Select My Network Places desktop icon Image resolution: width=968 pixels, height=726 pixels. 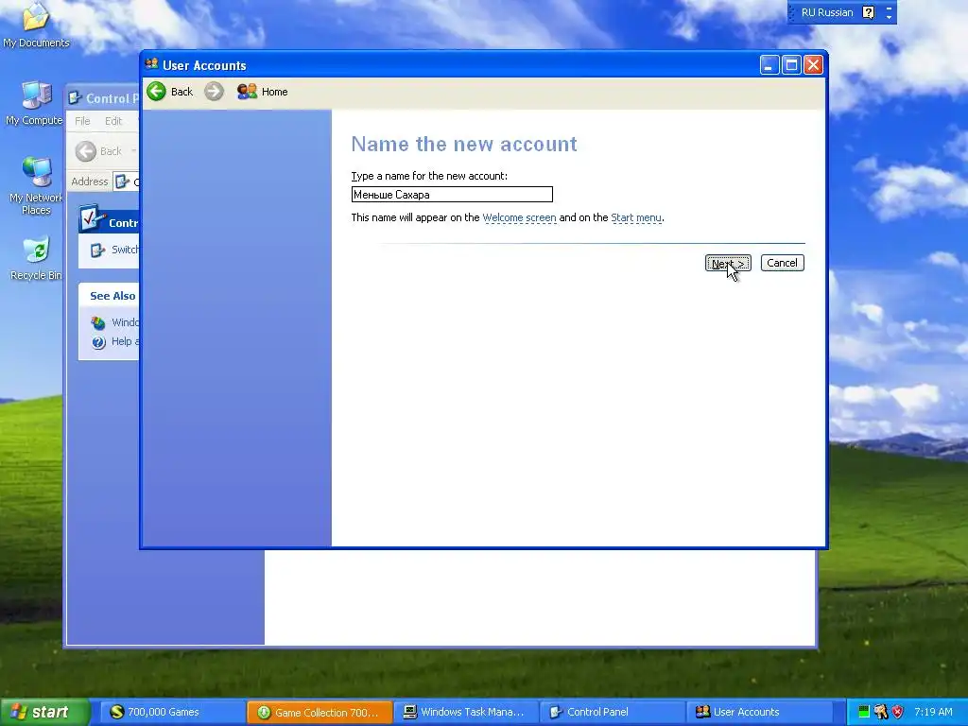[x=36, y=186]
